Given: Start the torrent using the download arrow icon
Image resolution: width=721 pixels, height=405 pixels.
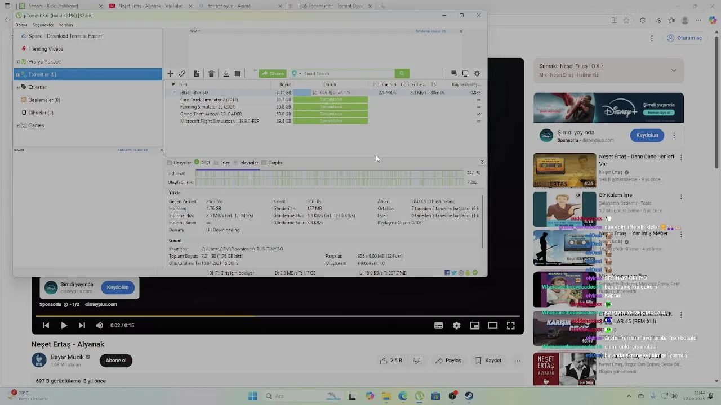Looking at the screenshot, I should [226, 74].
